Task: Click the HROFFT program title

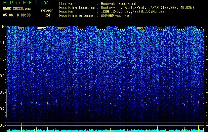Action: [x=21, y=3]
